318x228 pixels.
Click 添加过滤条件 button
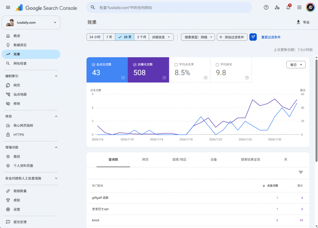232,37
